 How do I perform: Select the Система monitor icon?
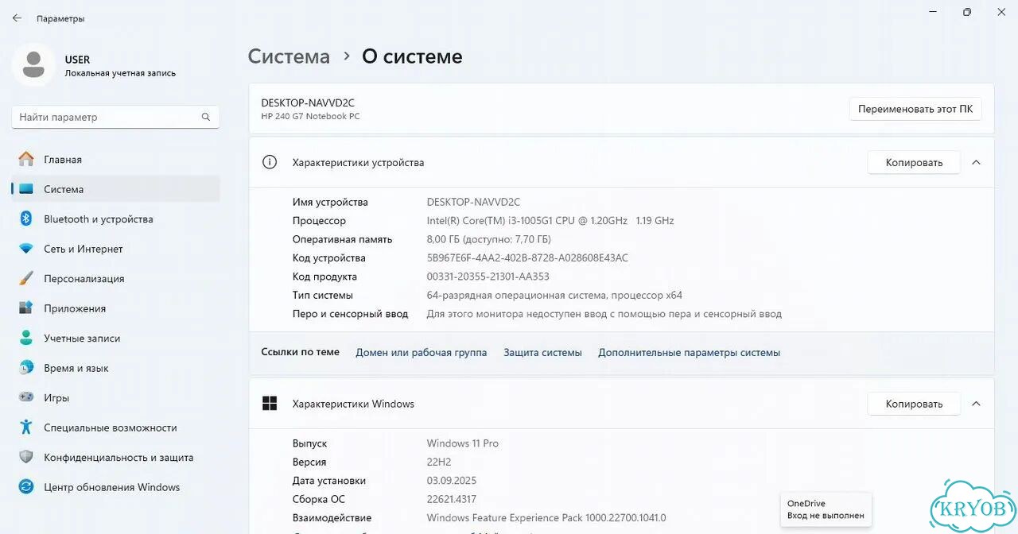26,189
